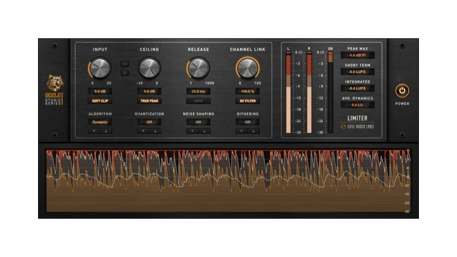This screenshot has height=257, width=457.
Task: Click the SHORT TERM label
Action: click(x=358, y=65)
